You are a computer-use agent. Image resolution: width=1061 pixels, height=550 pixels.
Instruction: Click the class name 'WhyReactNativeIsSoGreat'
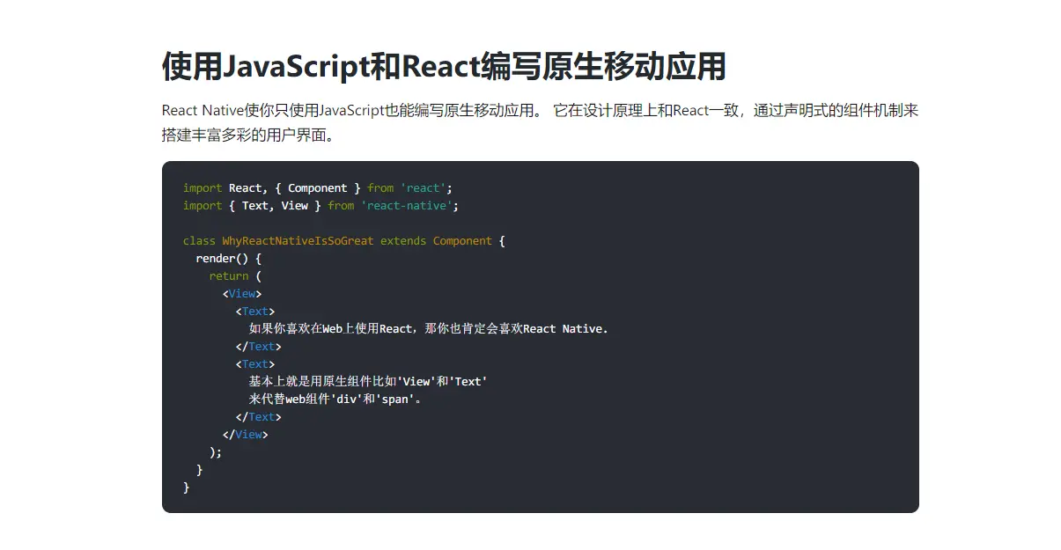(x=298, y=240)
